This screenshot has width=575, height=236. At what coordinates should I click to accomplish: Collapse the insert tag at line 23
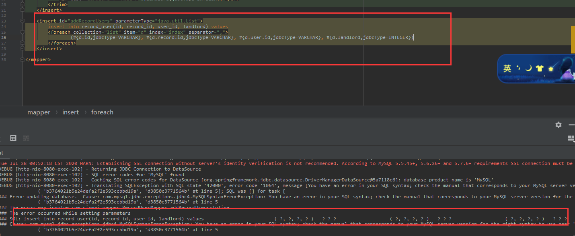[x=23, y=21]
